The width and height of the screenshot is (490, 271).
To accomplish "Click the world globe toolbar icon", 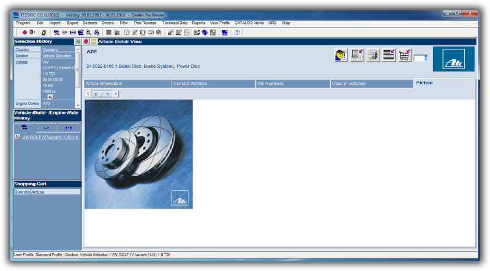I will pos(205,32).
